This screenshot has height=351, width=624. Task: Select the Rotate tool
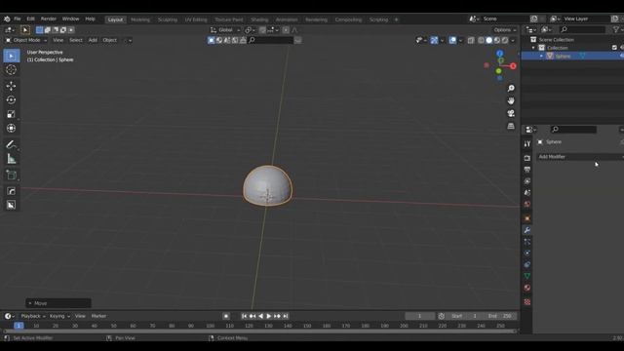(11, 99)
